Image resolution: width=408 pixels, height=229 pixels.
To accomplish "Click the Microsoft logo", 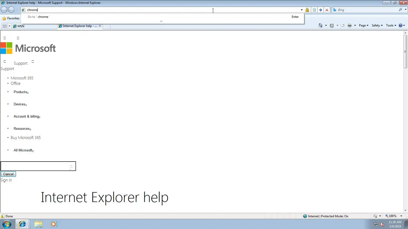I will coord(28,48).
